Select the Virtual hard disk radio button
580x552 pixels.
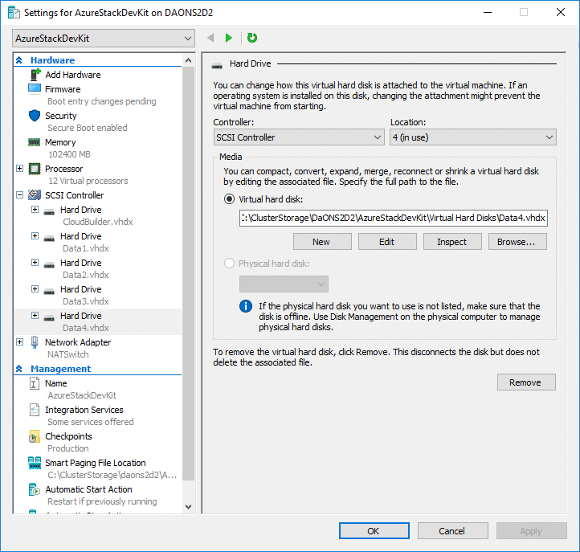click(x=229, y=199)
